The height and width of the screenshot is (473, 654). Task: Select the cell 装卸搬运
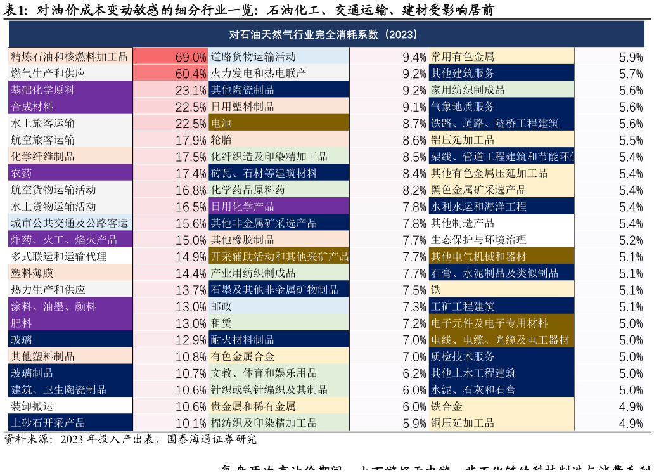70,406
